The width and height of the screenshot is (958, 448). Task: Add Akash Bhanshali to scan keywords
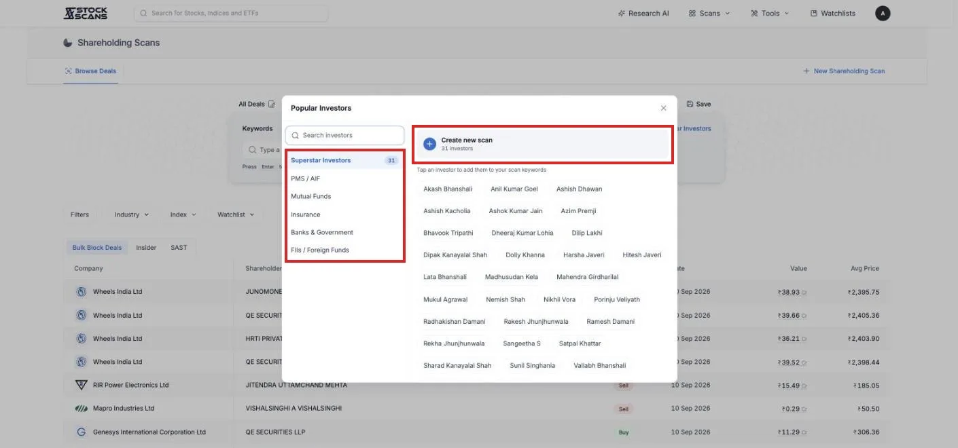point(448,189)
